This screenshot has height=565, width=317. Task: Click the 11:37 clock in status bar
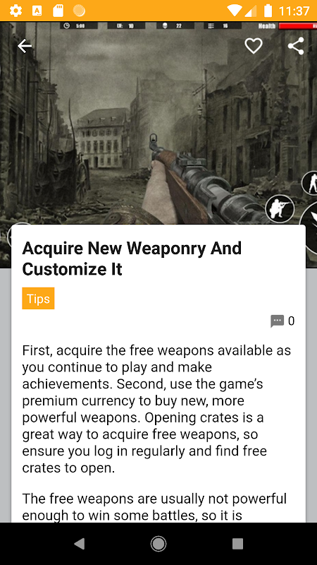click(x=294, y=11)
